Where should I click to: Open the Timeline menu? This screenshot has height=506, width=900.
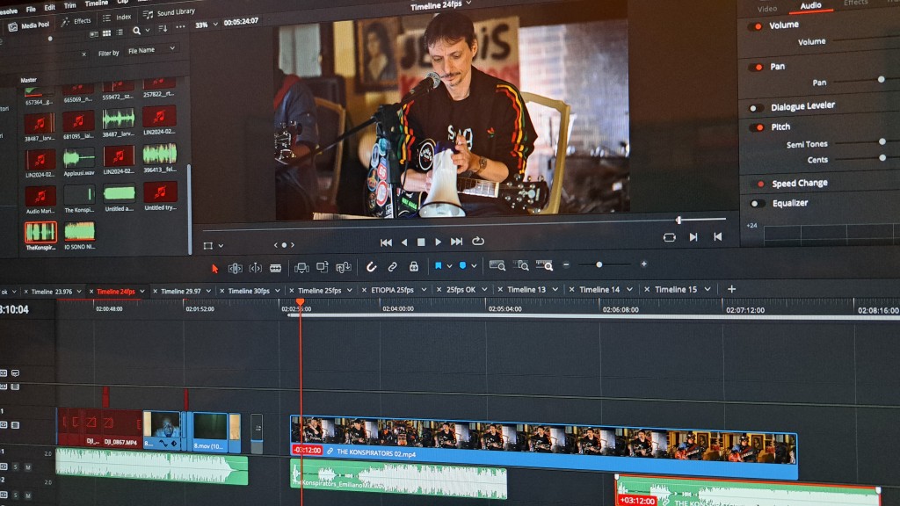click(97, 4)
